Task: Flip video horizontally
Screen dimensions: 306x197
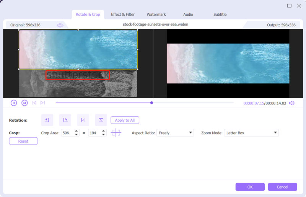Action: [x=83, y=120]
